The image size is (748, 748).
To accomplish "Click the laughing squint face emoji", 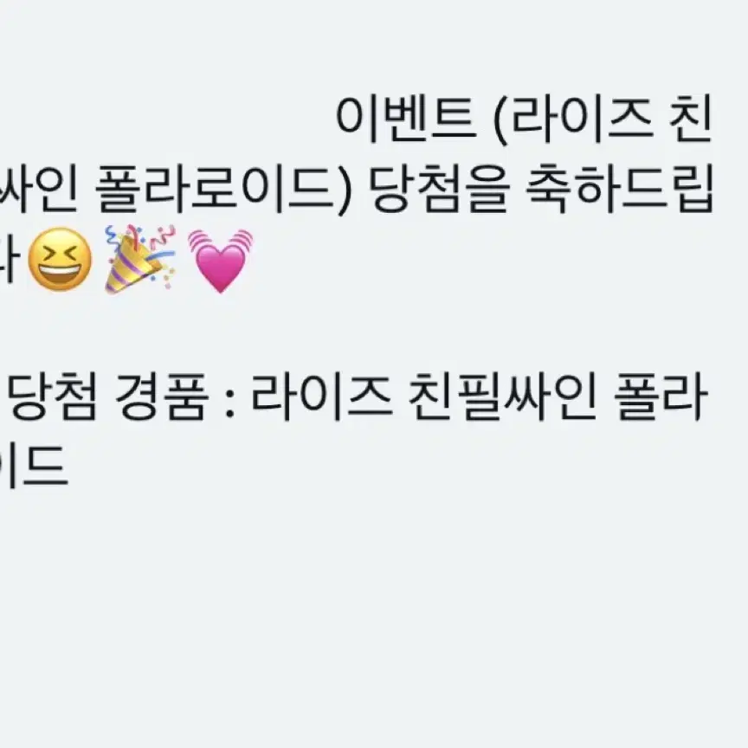I will tap(60, 259).
